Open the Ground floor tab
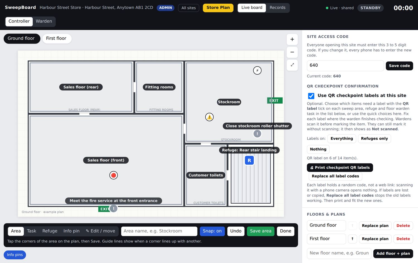This screenshot has width=418, height=263. tap(22, 38)
